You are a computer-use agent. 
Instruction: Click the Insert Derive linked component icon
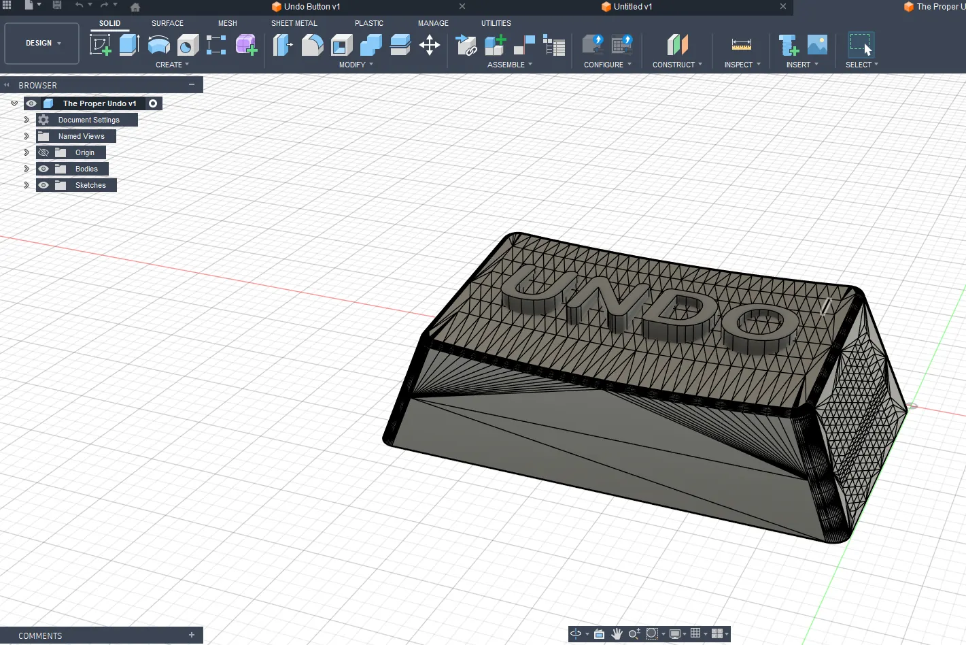[466, 45]
